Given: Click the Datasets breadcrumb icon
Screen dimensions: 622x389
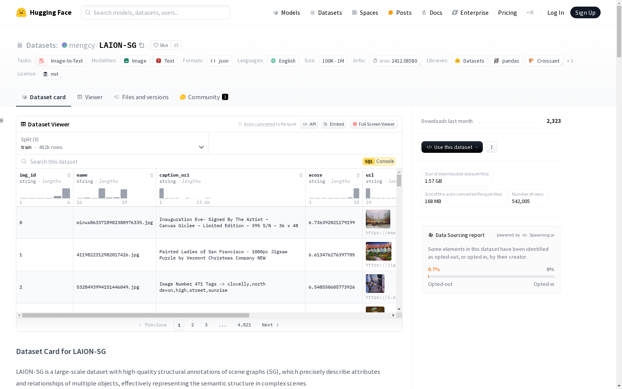Looking at the screenshot, I should [x=20, y=45].
